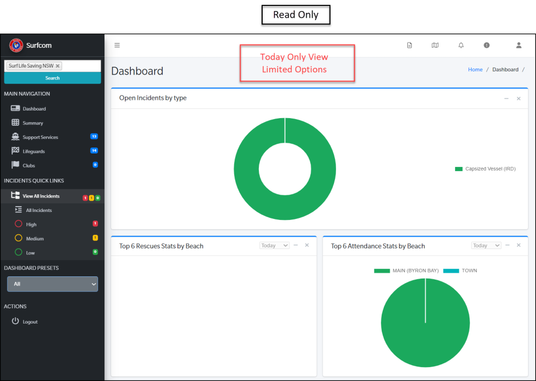
Task: Toggle the sidebar with hamburger icon
Action: 117,45
